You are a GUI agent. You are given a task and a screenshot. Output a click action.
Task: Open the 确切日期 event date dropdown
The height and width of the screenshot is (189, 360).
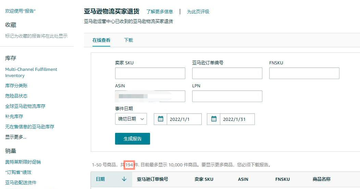click(x=131, y=119)
